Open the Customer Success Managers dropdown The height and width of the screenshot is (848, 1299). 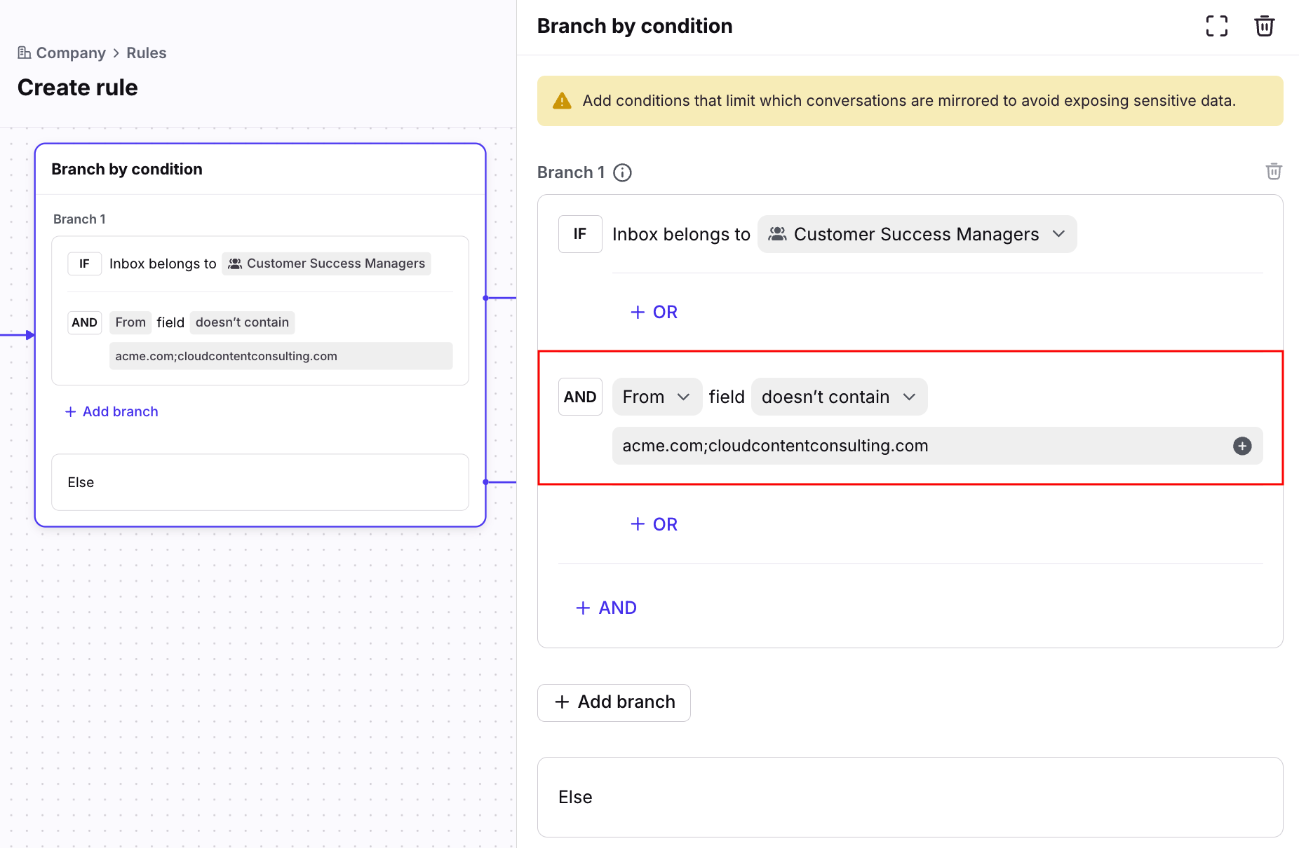[916, 234]
